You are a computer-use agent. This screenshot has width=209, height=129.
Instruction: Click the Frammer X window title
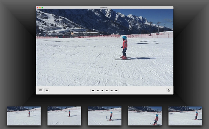coord(104,8)
